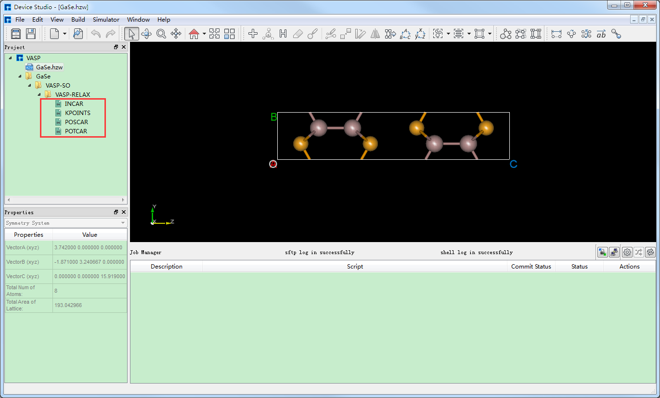Image resolution: width=660 pixels, height=398 pixels.
Task: Click the add hydrogen H icon
Action: click(283, 34)
